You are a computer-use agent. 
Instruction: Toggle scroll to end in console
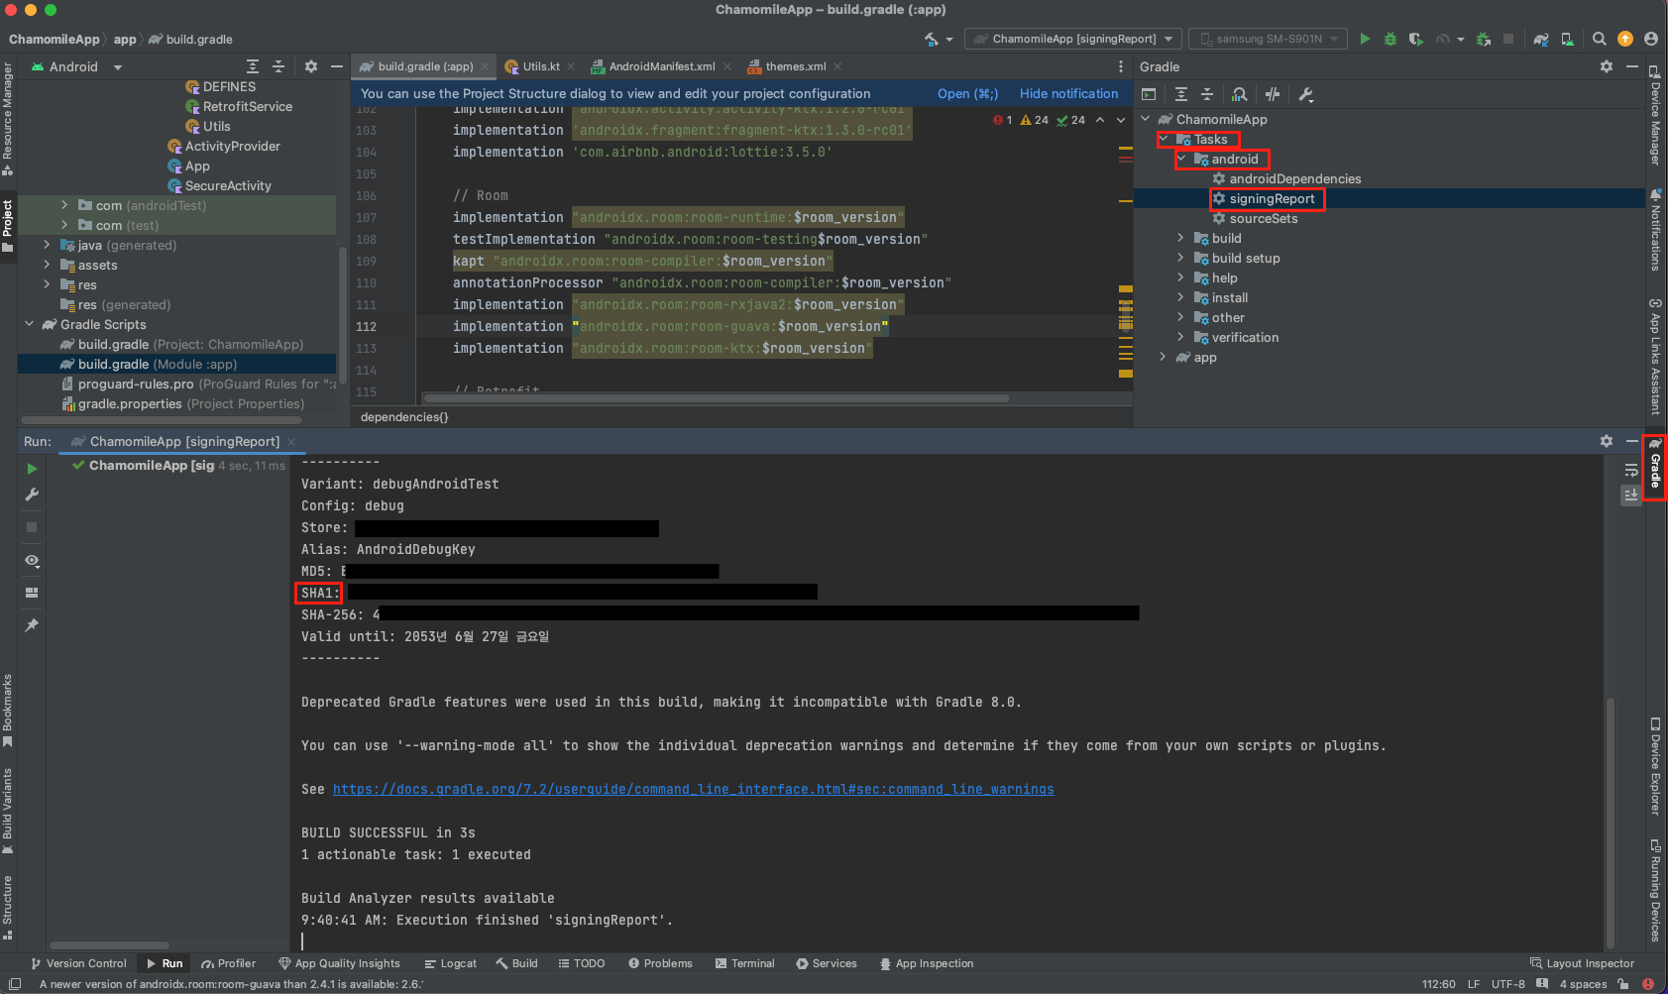click(x=1631, y=495)
